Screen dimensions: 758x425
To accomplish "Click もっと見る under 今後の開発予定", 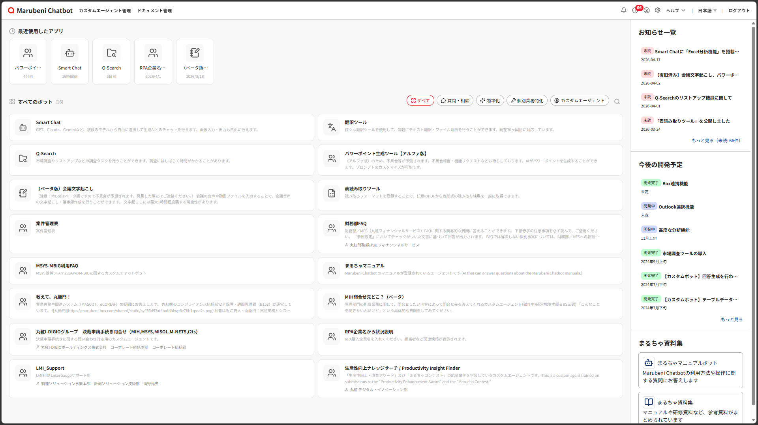I will 732,320.
